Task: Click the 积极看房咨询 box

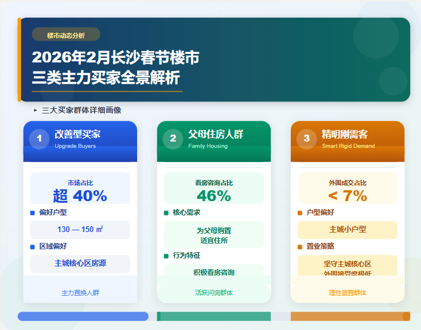Action: (214, 270)
